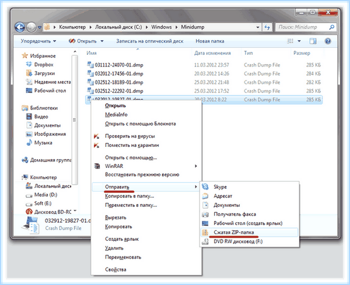This screenshot has width=350, height=285.
Task: Open address bar history dropdown
Action: pyautogui.click(x=258, y=27)
